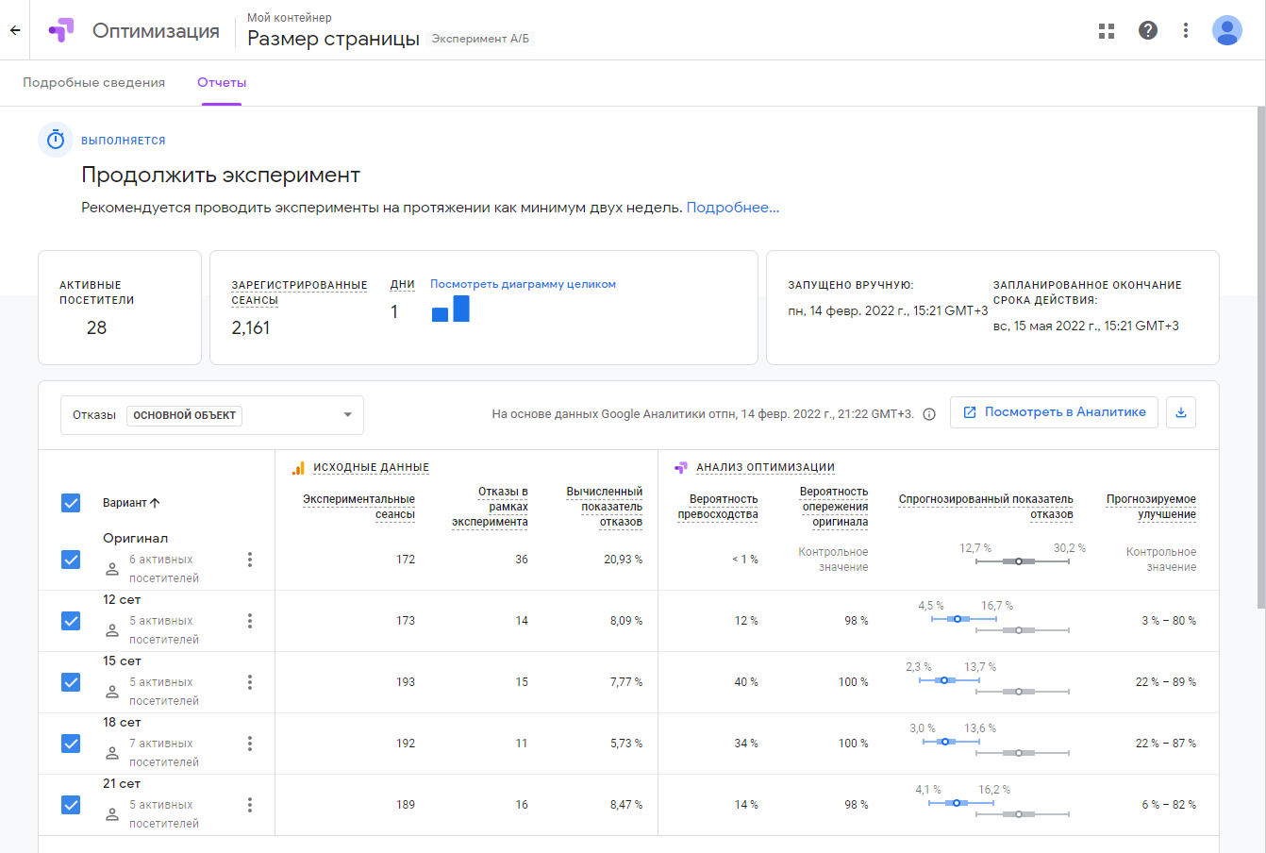The width and height of the screenshot is (1266, 853).
Task: Open the Google apps grid
Action: pos(1107,30)
